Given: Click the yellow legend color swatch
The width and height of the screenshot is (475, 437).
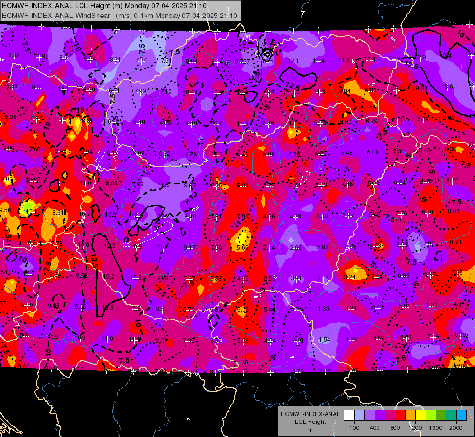Looking at the screenshot, I should coord(421,416).
